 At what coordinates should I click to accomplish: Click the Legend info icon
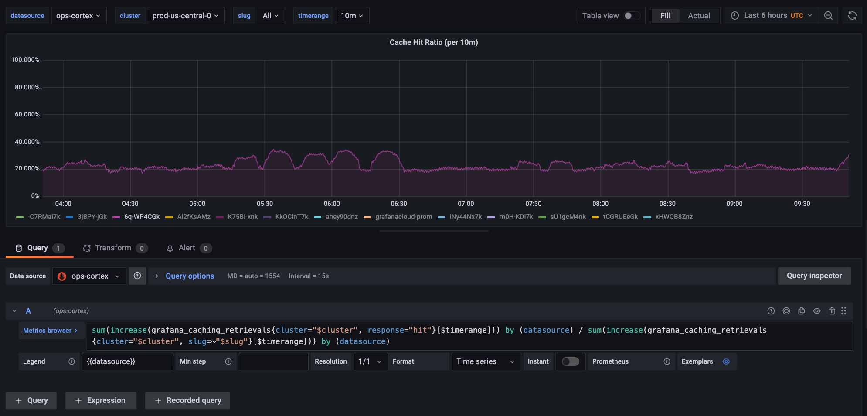72,361
